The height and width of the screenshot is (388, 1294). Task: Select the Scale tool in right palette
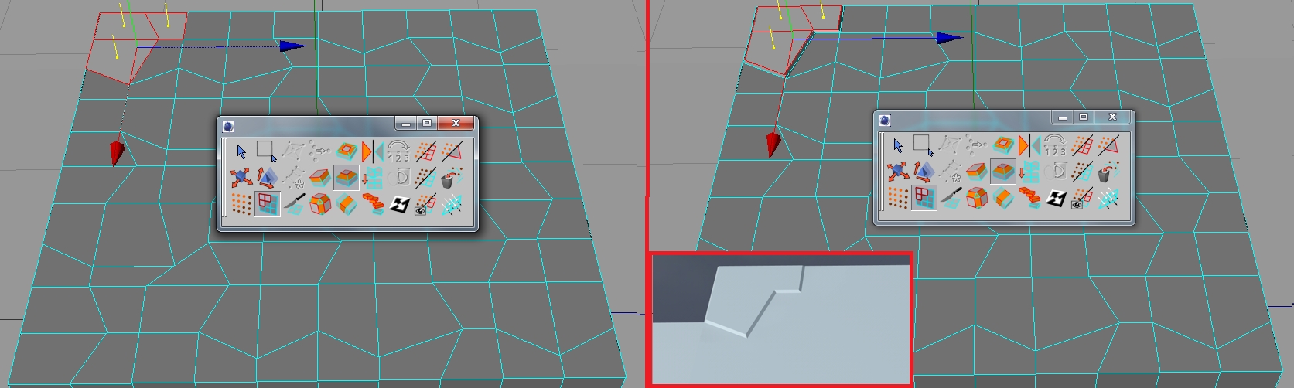coord(924,172)
